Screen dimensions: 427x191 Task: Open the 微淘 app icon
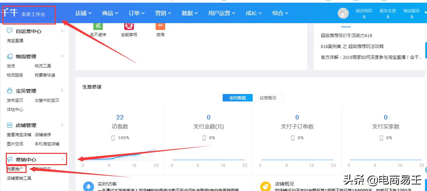[x=160, y=26]
